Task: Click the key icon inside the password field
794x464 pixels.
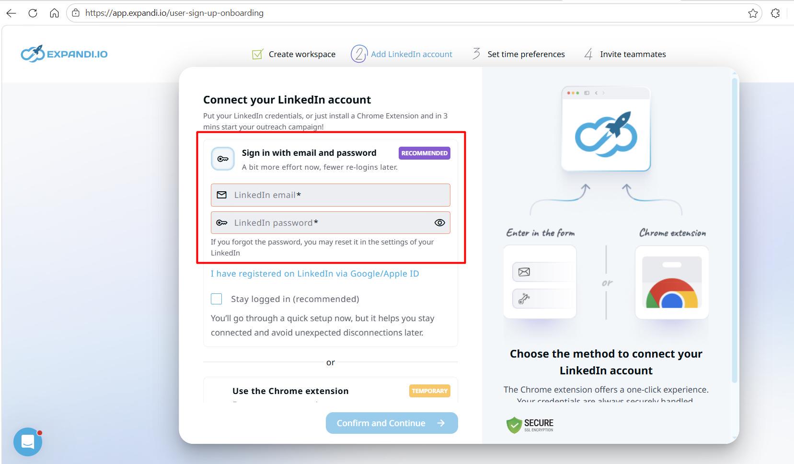Action: pos(222,222)
